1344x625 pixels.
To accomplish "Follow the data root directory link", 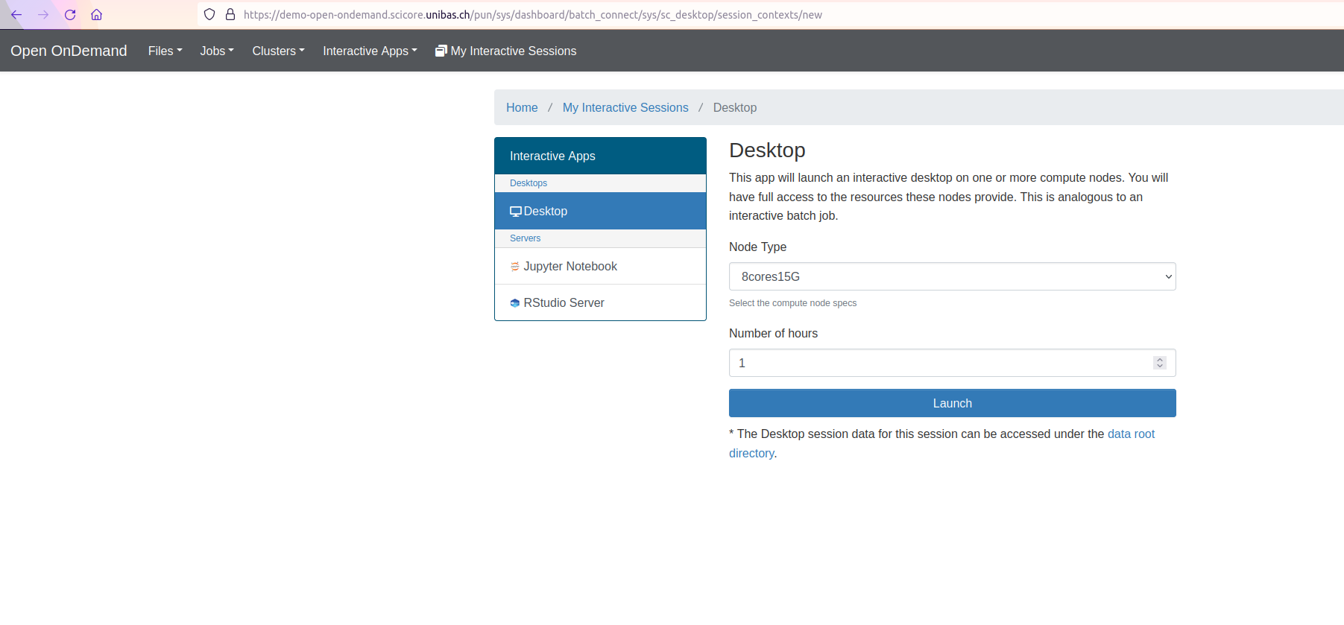I will 1130,434.
